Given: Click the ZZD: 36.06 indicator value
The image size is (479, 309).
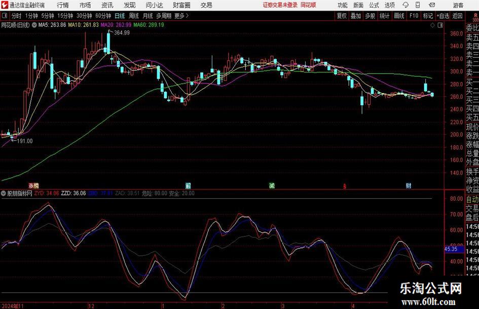Looking at the screenshot, I should tap(73, 193).
